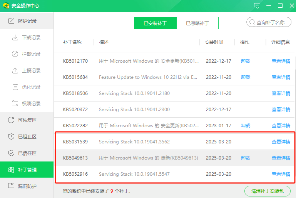Image resolution: width=296 pixels, height=198 pixels.
Task: Select 补丁管理 in the sidebar
Action: [27, 170]
